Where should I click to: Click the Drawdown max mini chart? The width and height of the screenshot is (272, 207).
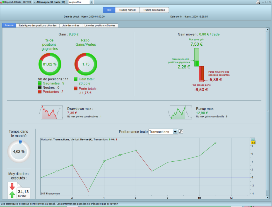tap(51, 112)
